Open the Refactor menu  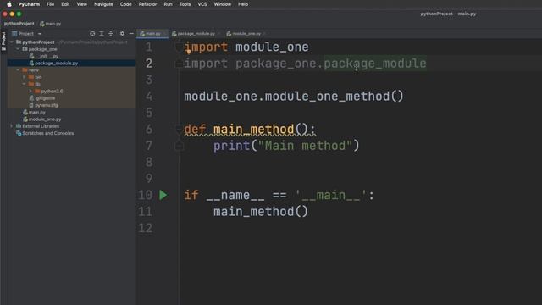(147, 4)
